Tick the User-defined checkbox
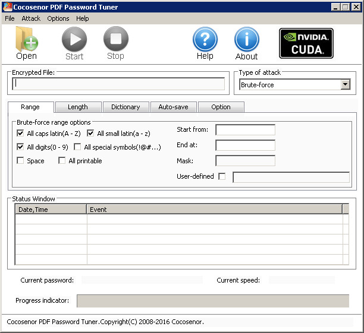 point(222,176)
